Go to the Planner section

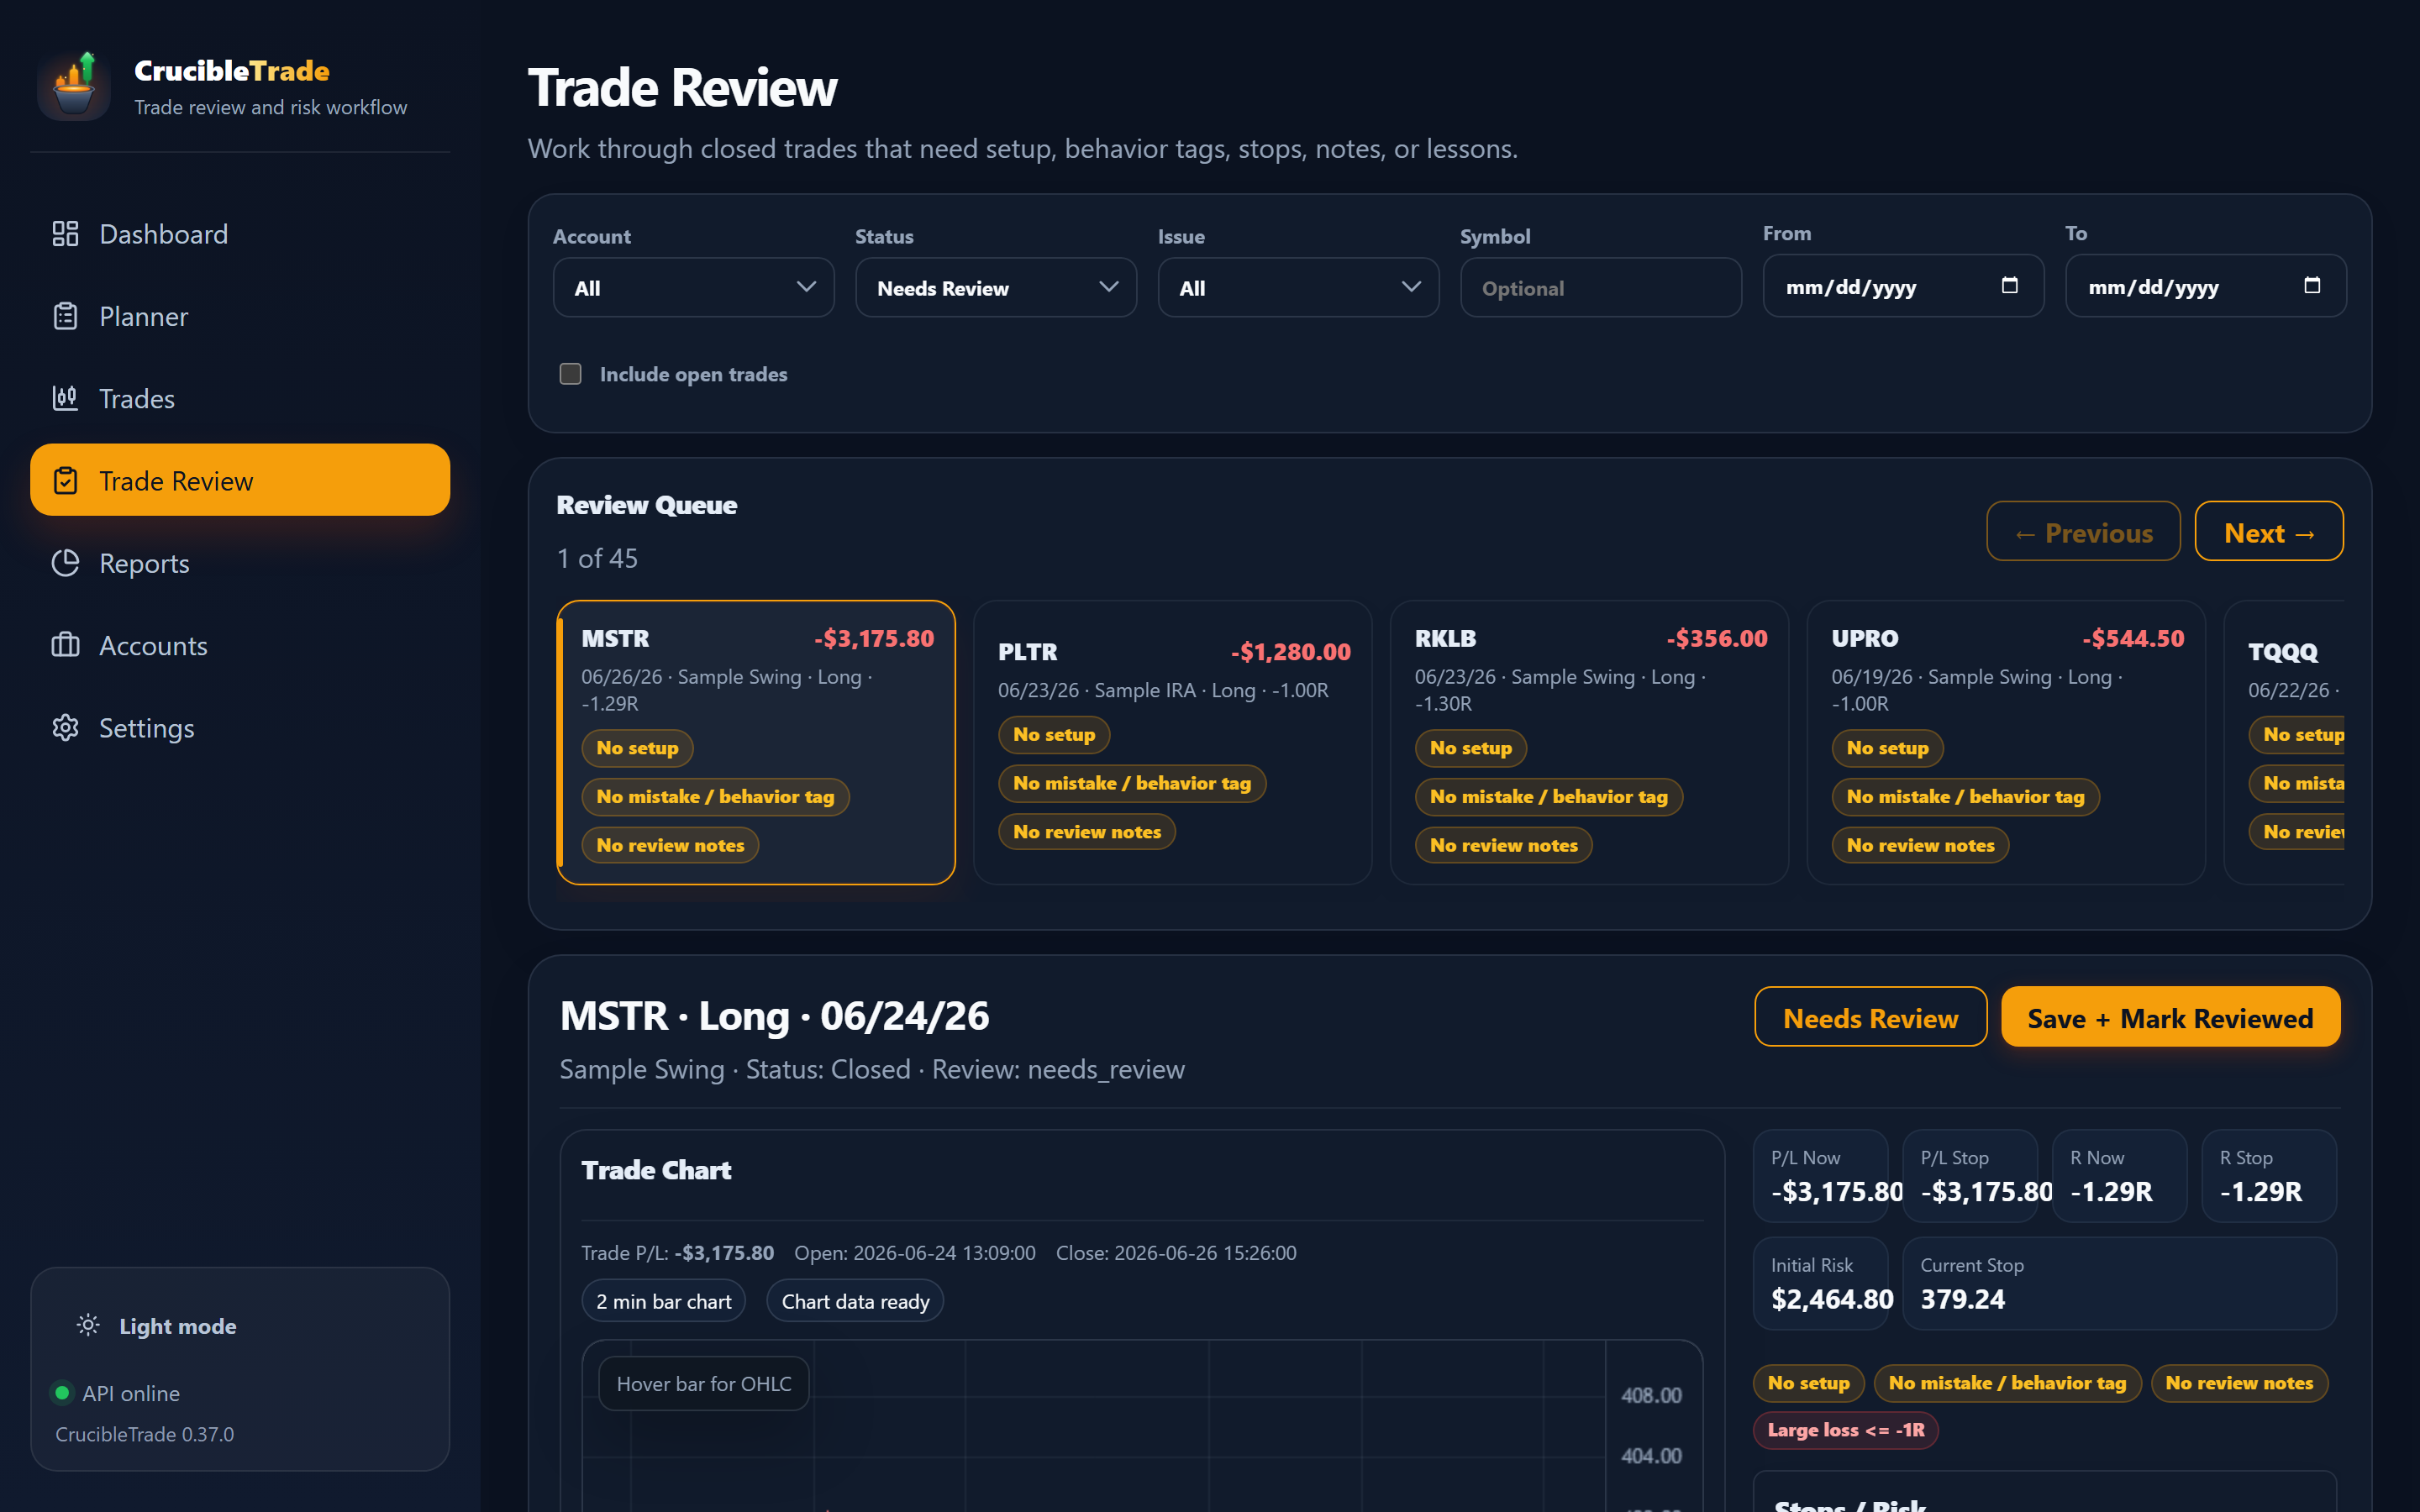[x=240, y=316]
